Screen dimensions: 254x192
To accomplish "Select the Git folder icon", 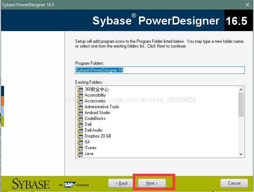I will click(80, 142).
